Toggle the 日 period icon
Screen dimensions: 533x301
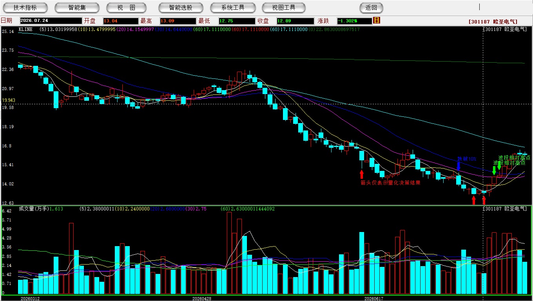(x=377, y=20)
